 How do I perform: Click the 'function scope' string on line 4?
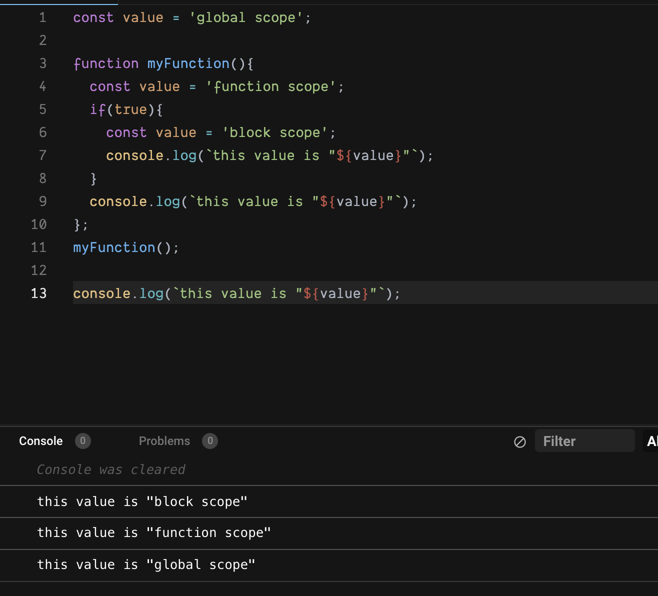click(x=270, y=86)
